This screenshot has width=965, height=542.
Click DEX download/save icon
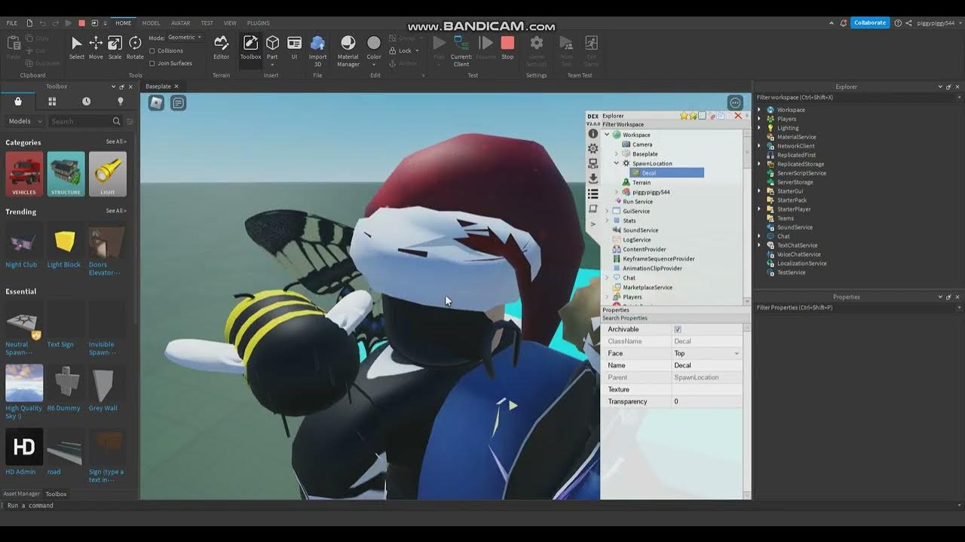coord(593,178)
